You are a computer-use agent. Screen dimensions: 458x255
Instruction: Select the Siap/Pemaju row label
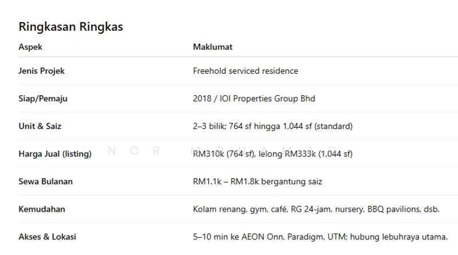point(43,99)
